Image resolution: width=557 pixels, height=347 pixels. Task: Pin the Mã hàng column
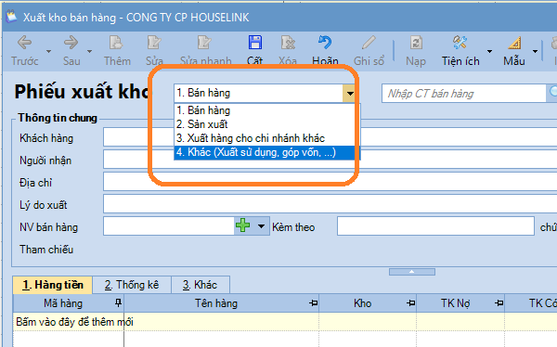coord(118,302)
